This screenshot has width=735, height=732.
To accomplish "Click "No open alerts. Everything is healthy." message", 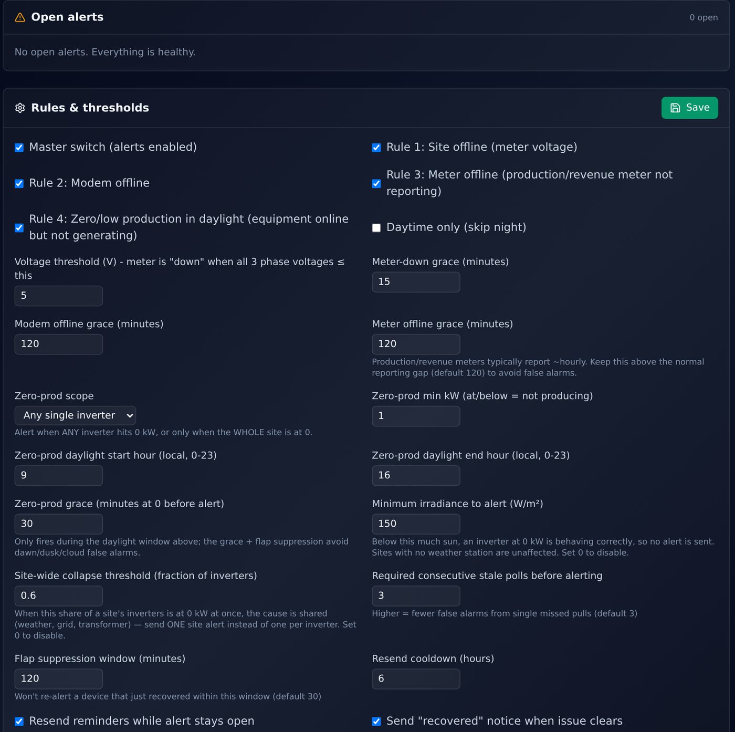I will coord(105,52).
